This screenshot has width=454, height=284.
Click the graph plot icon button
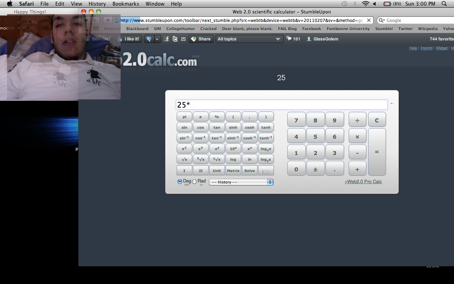266,171
